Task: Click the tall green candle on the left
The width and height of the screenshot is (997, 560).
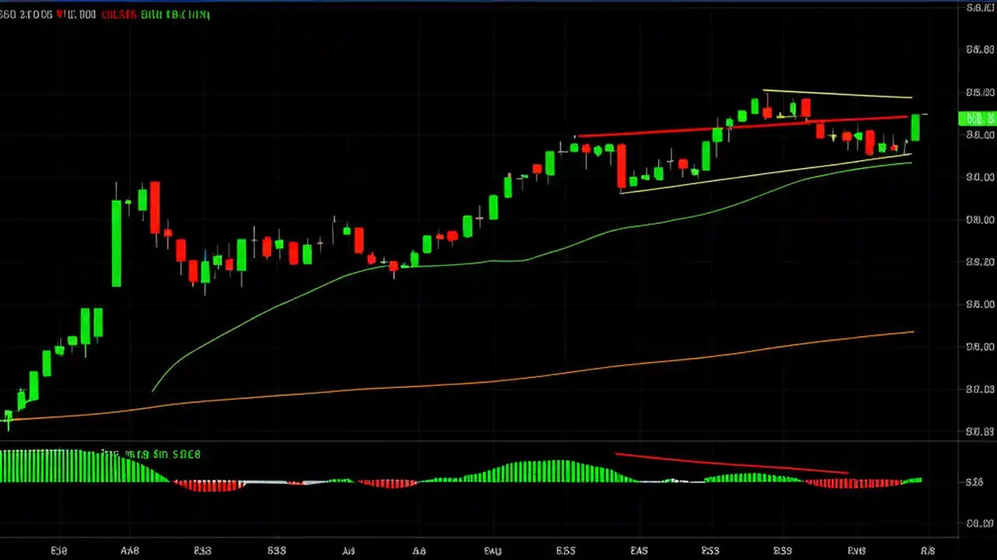Action: click(x=115, y=241)
